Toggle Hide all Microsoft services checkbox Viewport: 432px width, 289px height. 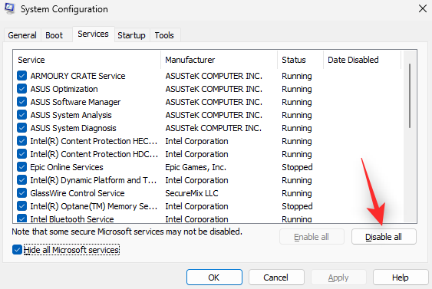point(17,250)
